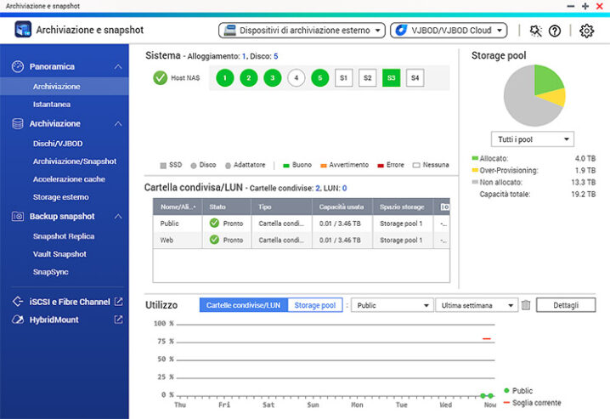Select disk slot 4 icon

pos(296,78)
